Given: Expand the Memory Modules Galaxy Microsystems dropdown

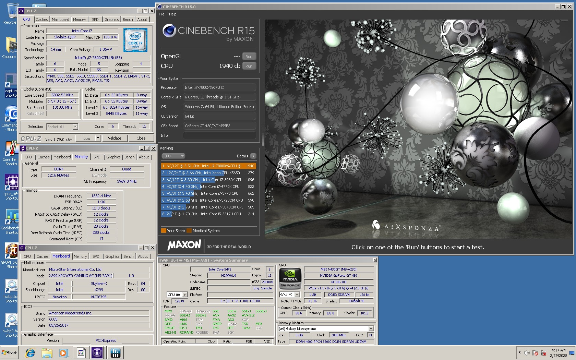Looking at the screenshot, I should tap(371, 329).
